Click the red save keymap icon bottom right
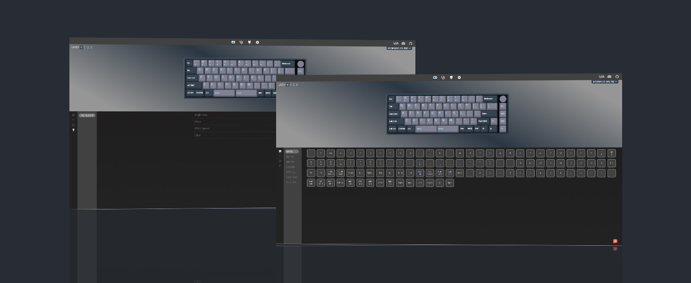This screenshot has height=283, width=691. click(615, 241)
